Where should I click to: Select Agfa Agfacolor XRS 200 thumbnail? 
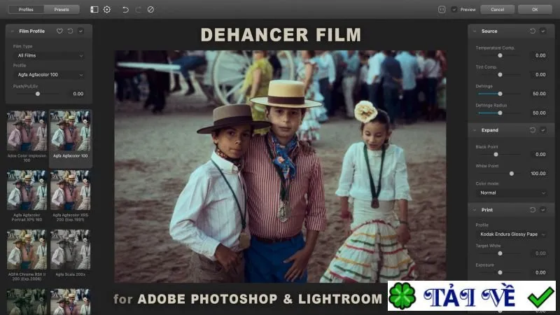(71, 190)
